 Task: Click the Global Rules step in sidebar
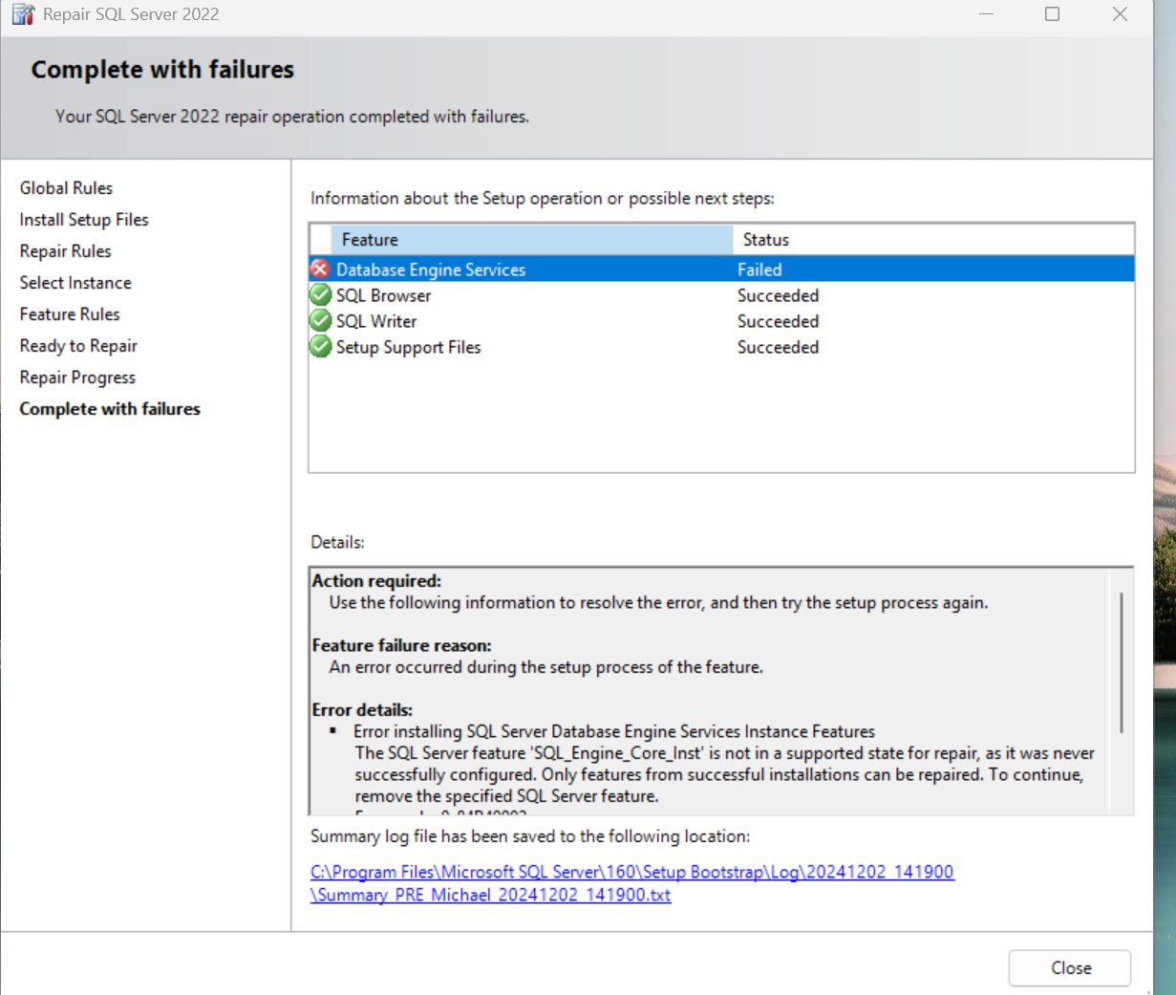[x=66, y=188]
